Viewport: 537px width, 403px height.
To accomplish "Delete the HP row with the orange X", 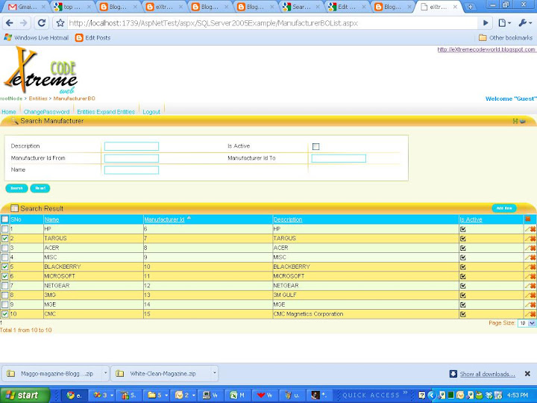I will [x=533, y=229].
